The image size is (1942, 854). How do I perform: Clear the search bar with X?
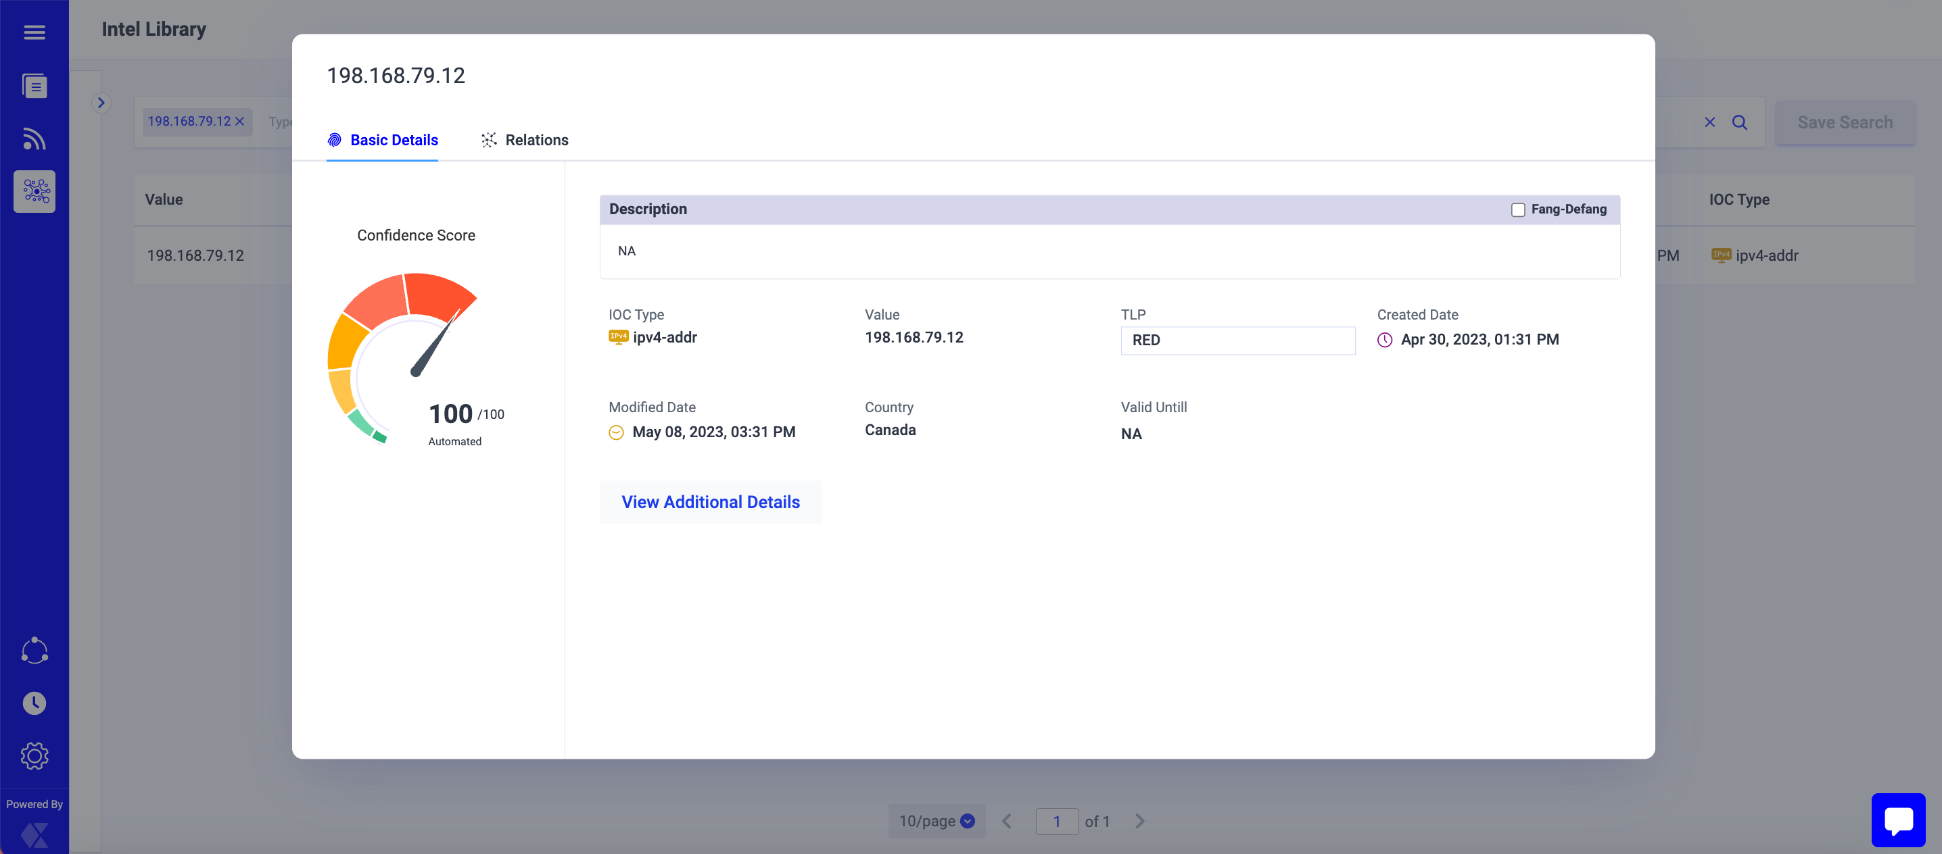pyautogui.click(x=1710, y=122)
